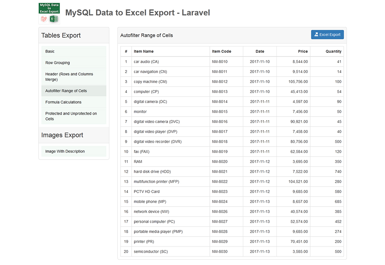The height and width of the screenshot is (265, 385).
Task: Click the Price column header
Action: [x=303, y=51]
